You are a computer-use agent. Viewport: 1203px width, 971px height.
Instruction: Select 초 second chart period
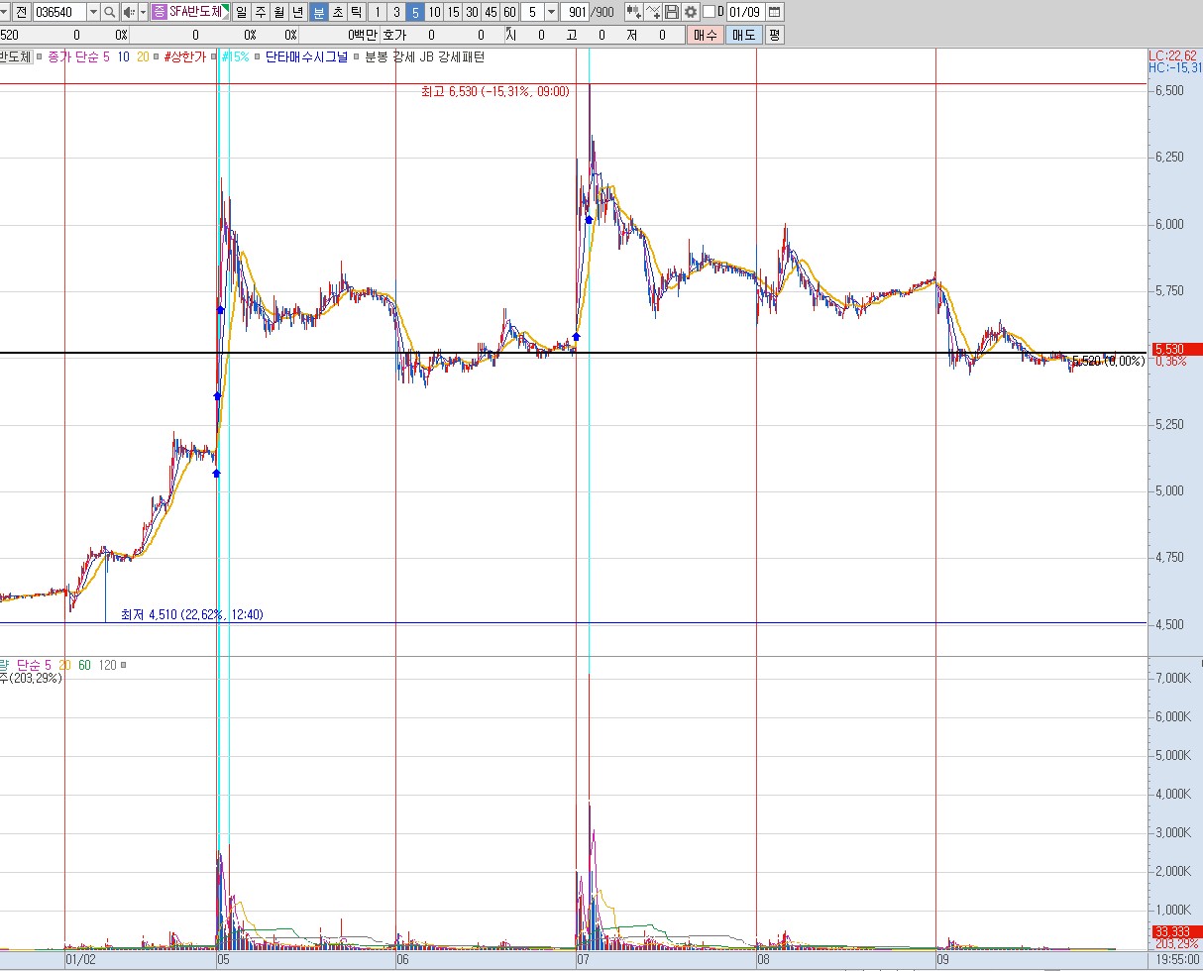[337, 12]
